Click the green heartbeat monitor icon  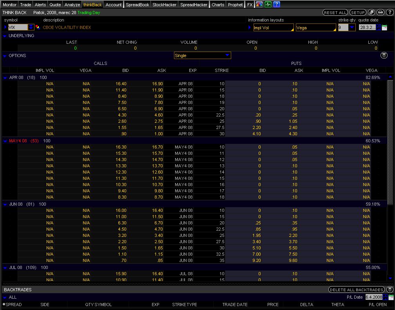tap(268, 5)
